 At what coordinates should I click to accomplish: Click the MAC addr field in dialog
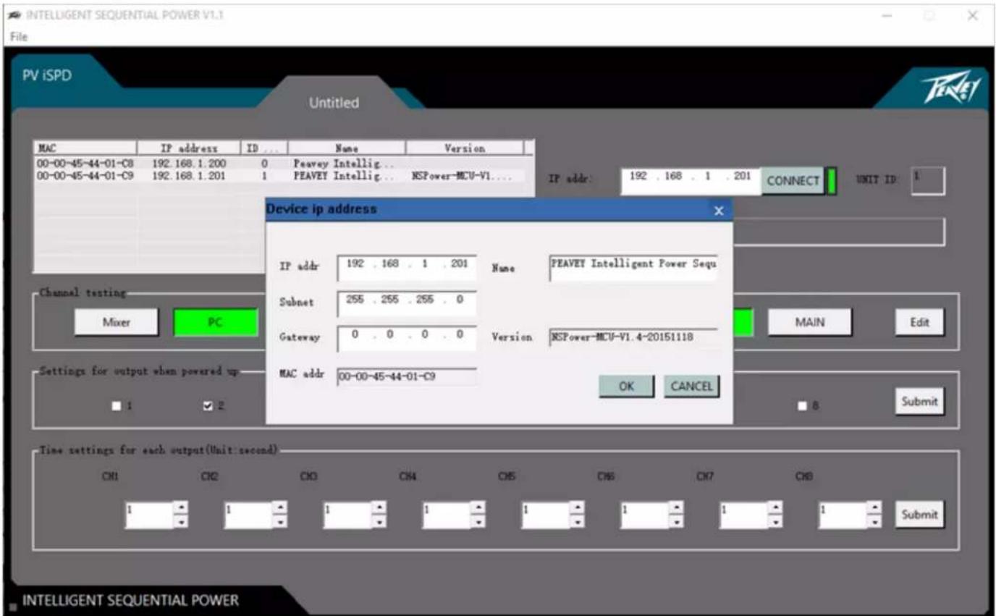(x=407, y=376)
